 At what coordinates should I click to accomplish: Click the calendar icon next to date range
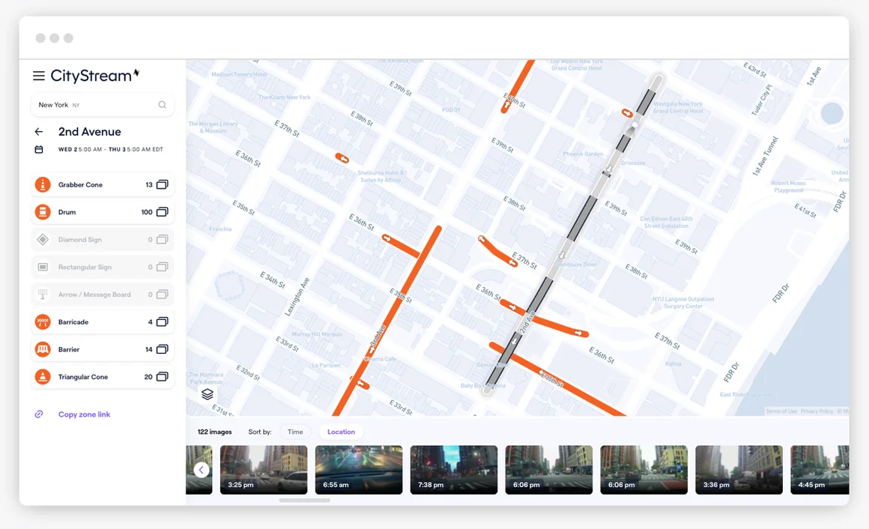(38, 149)
